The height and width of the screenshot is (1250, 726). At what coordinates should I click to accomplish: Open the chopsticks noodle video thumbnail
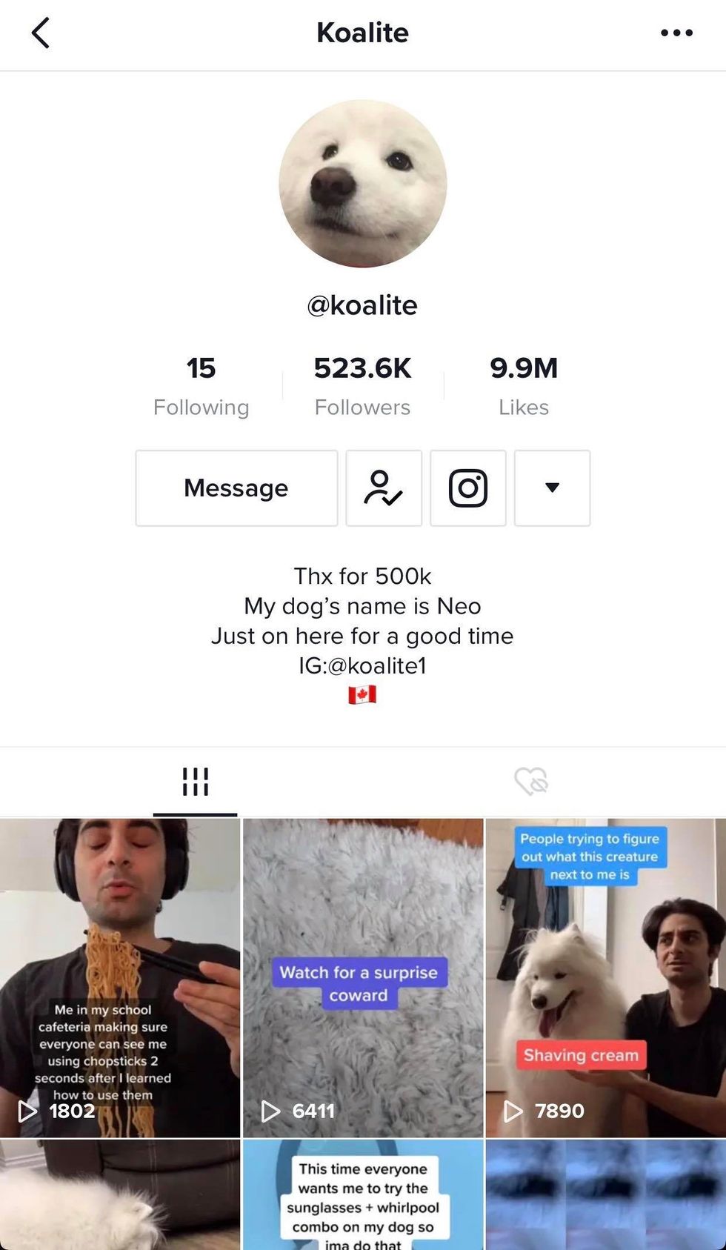(x=120, y=977)
